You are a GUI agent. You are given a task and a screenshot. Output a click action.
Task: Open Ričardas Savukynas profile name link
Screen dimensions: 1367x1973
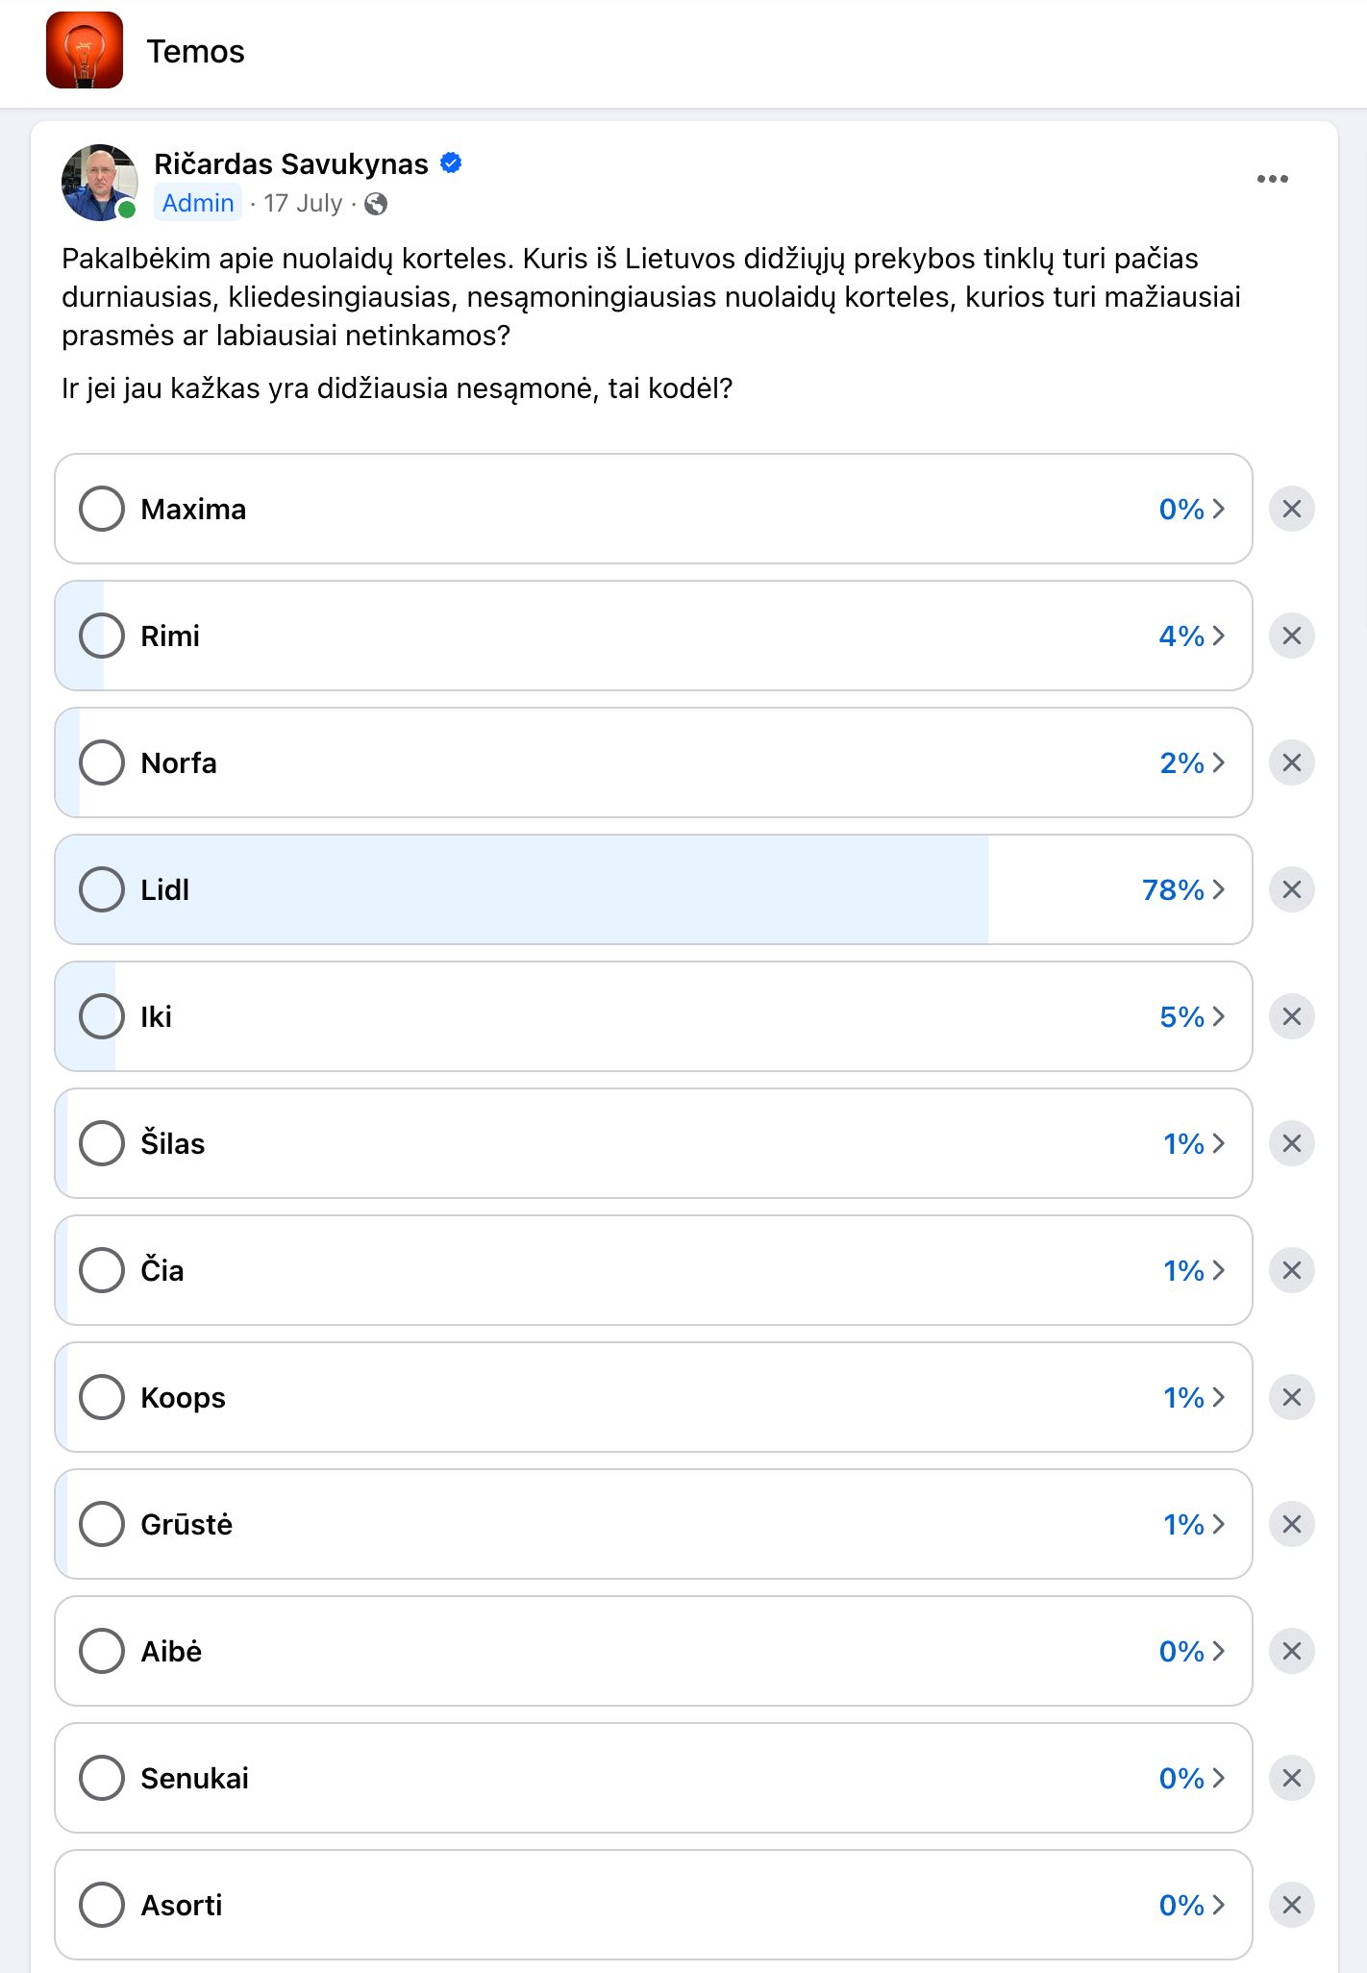[290, 164]
